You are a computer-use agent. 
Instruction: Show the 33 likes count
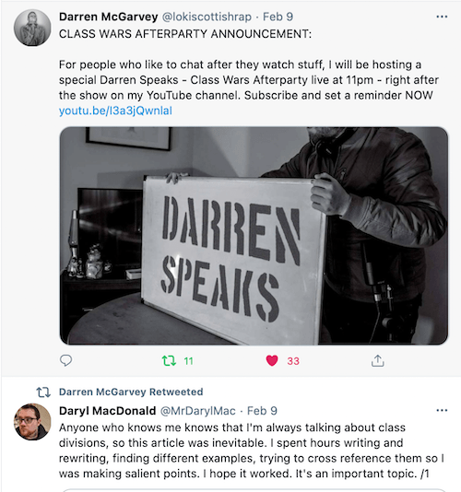pyautogui.click(x=293, y=361)
